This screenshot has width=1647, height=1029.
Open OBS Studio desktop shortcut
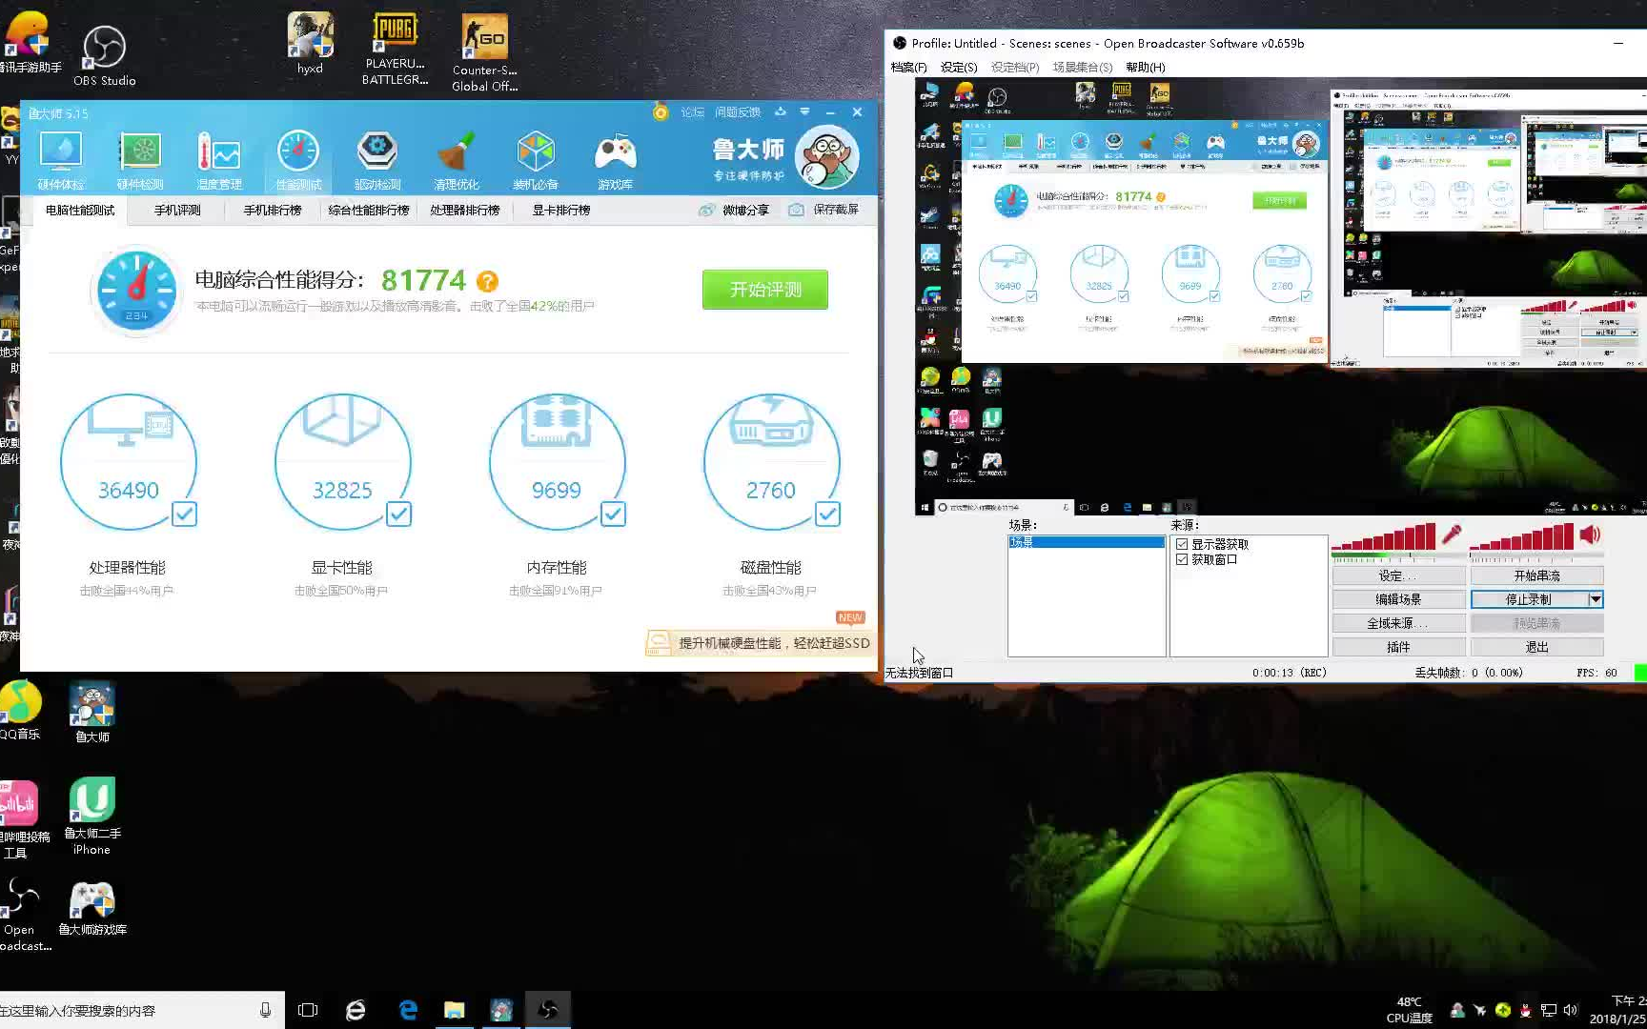tap(104, 55)
